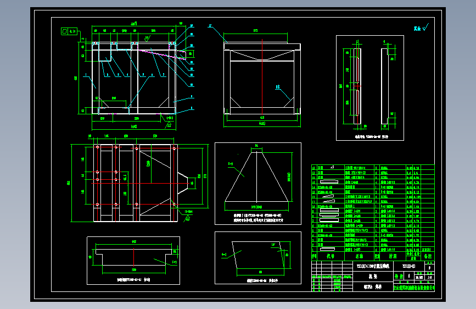Click the small triangle sketch in the top parts-list row
Image resolution: width=476 pixels, height=309 pixels.
click(x=332, y=167)
